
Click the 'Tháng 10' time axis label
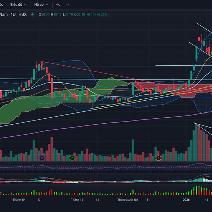[x=19, y=200]
